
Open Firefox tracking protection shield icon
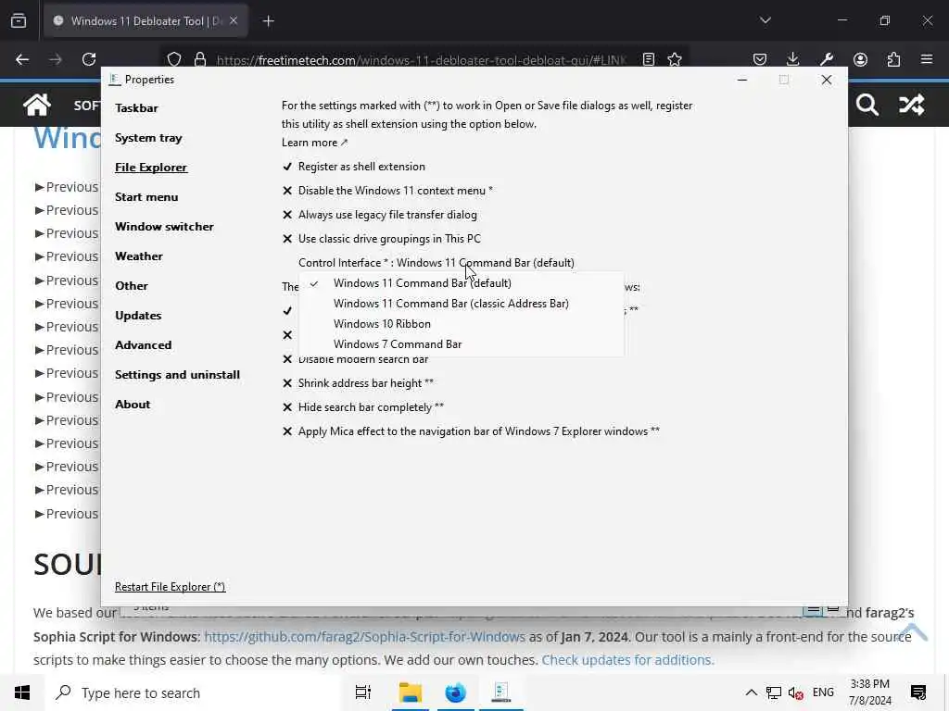pos(174,59)
